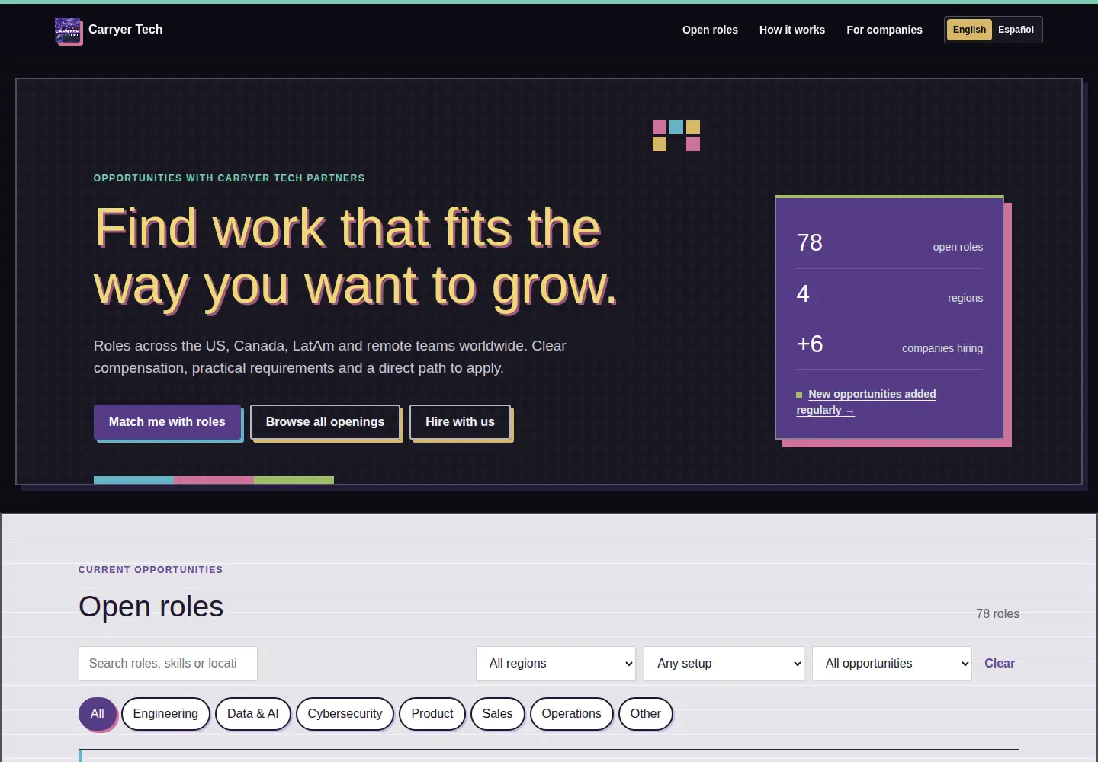Click OPPORTUNITIES WITH CARRYER TECH PARTNERS label
This screenshot has height=762, width=1098.
point(229,178)
